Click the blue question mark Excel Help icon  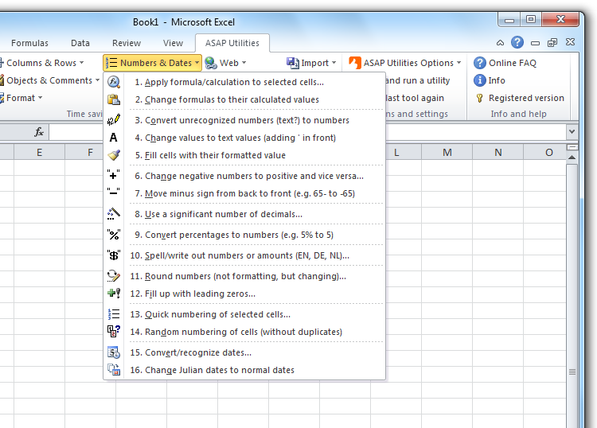[x=517, y=42]
